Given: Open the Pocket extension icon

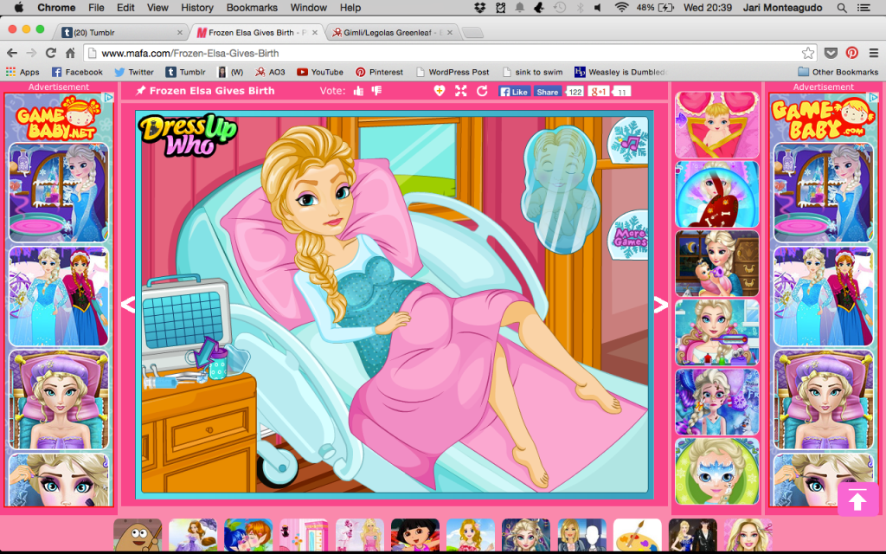Looking at the screenshot, I should tap(831, 53).
